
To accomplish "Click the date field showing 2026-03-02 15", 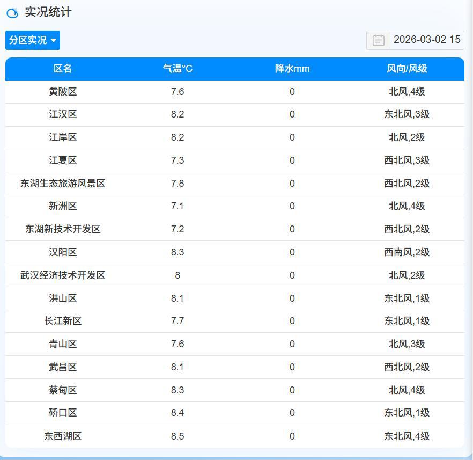I will pos(428,40).
